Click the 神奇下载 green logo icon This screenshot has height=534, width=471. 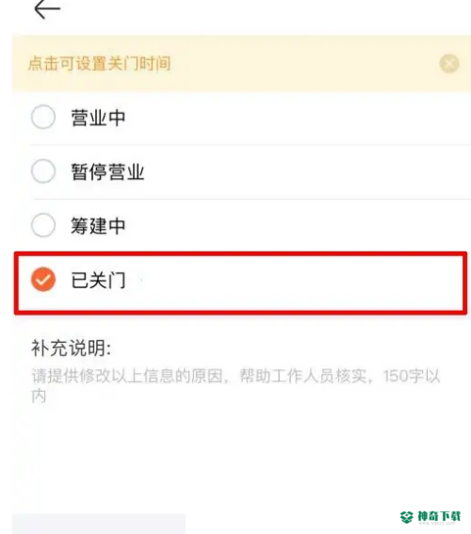(407, 517)
